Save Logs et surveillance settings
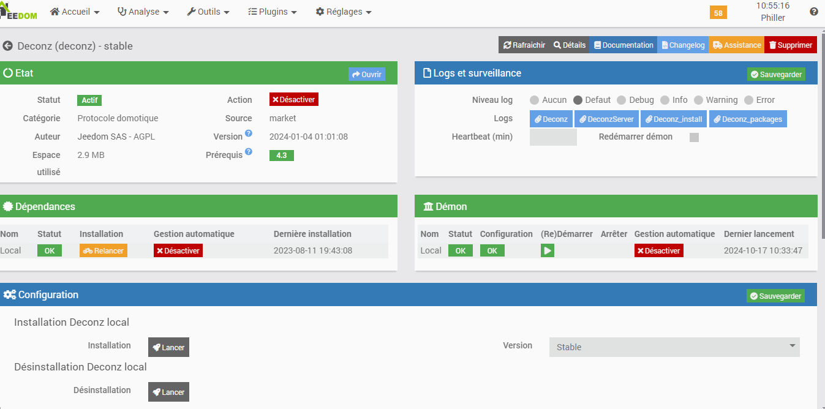This screenshot has height=409, width=825. point(775,74)
